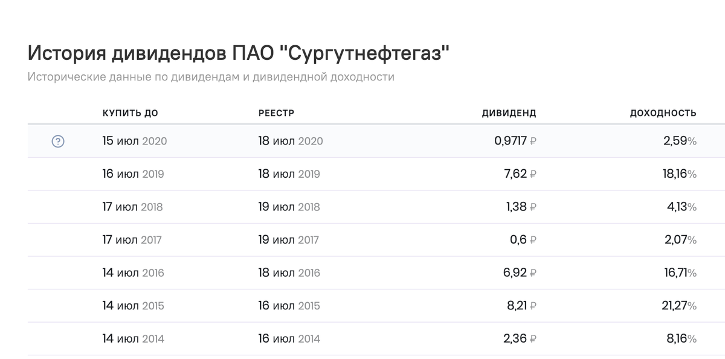
Task: Sort by the РЕЕСТР column header
Action: tap(276, 112)
